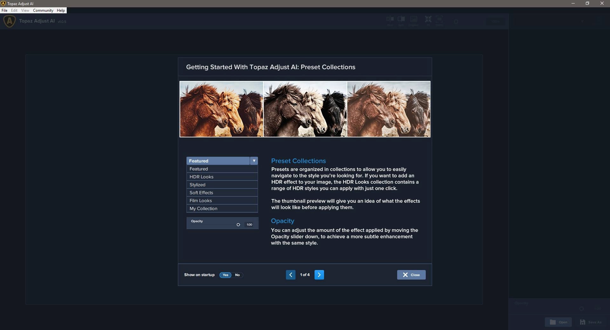Click the 'Preset Collections' heading

tap(298, 161)
